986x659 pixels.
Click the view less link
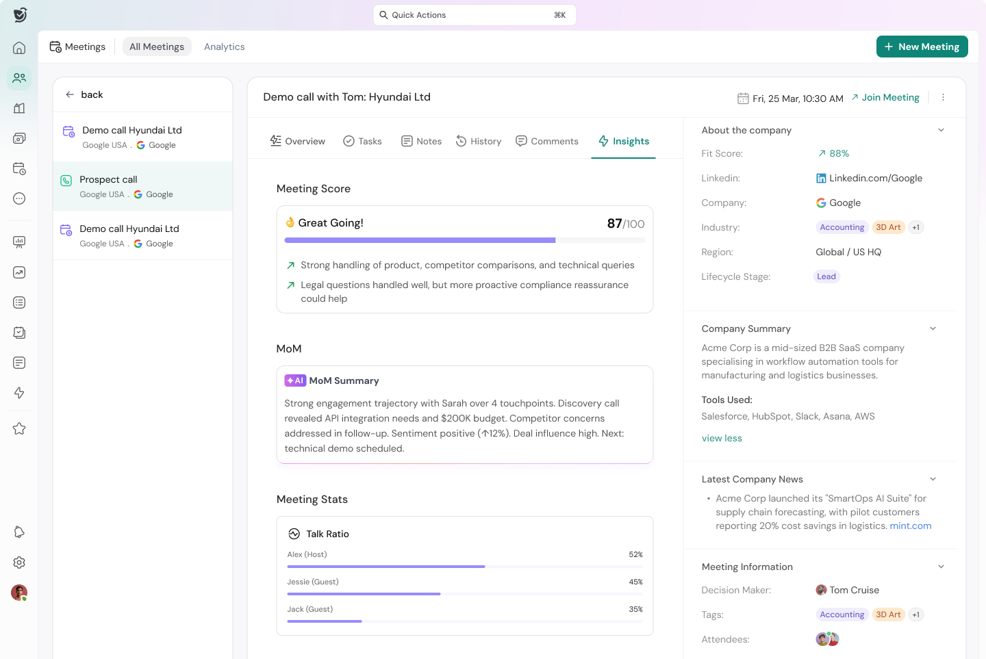click(722, 438)
